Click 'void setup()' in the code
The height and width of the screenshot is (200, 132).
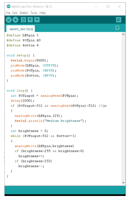(18, 55)
